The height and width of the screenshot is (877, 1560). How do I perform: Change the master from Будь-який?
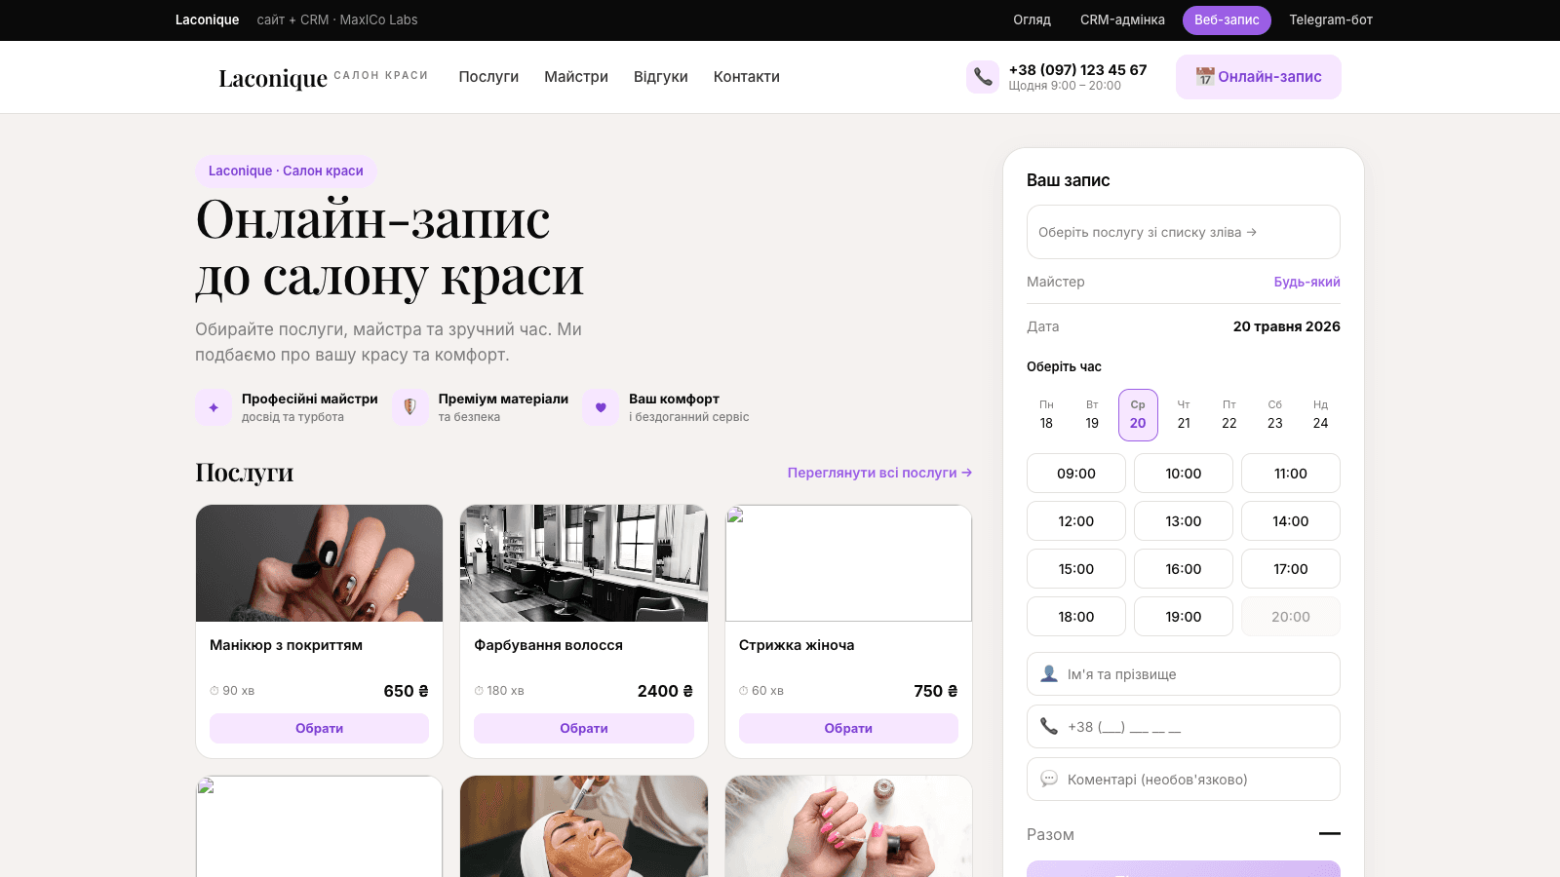1306,282
